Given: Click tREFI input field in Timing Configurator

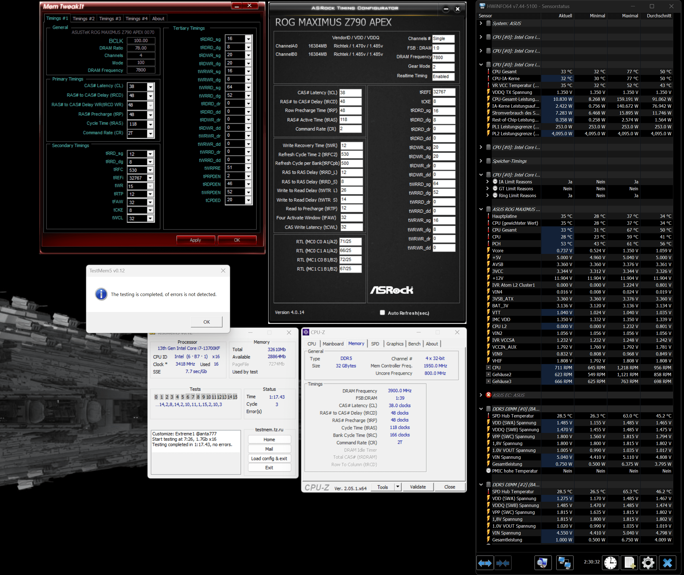Looking at the screenshot, I should tap(444, 92).
